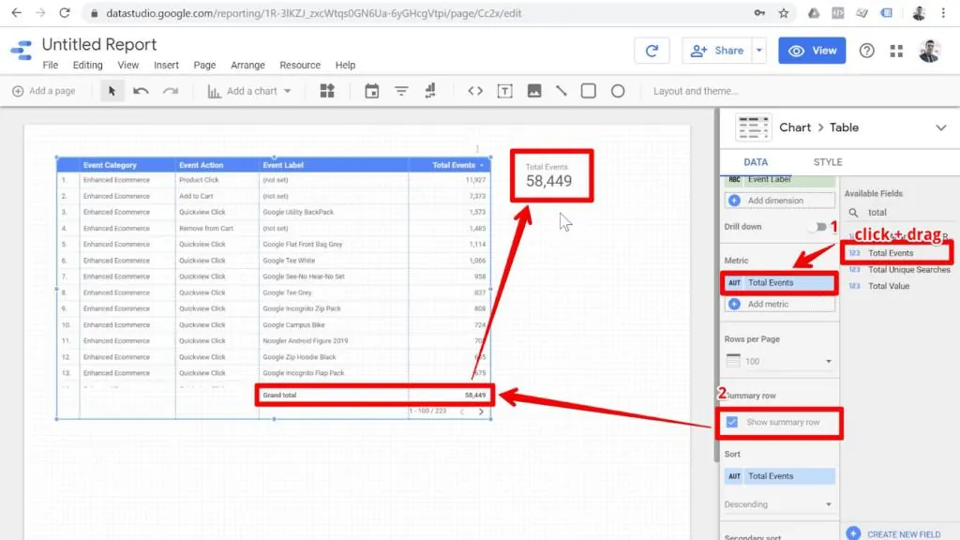Click the image insertion icon
Screen dimensions: 960x540
pos(534,91)
